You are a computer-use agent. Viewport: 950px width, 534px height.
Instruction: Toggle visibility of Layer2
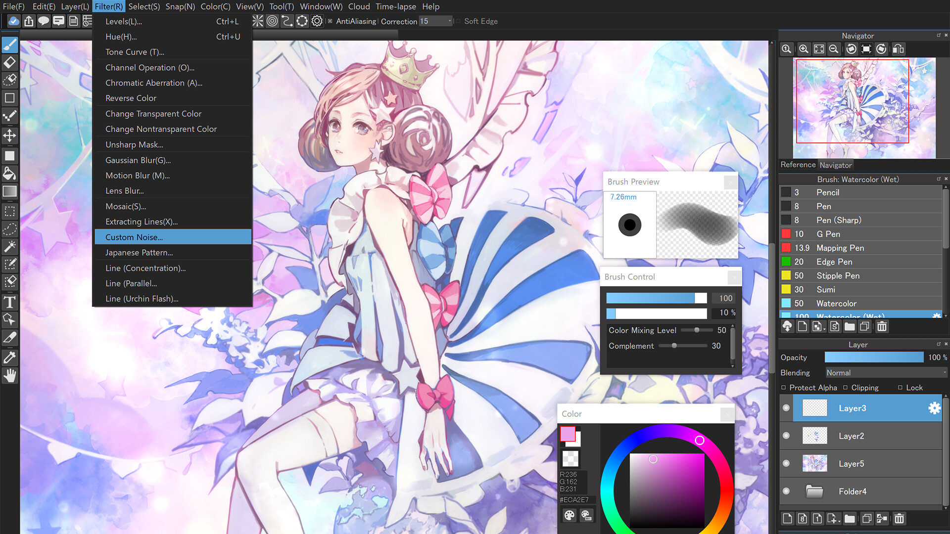tap(787, 436)
